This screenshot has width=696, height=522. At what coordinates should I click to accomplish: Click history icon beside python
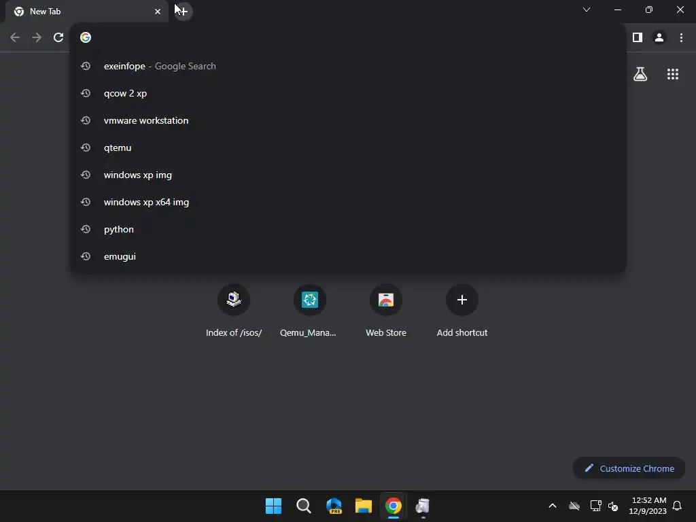(86, 229)
